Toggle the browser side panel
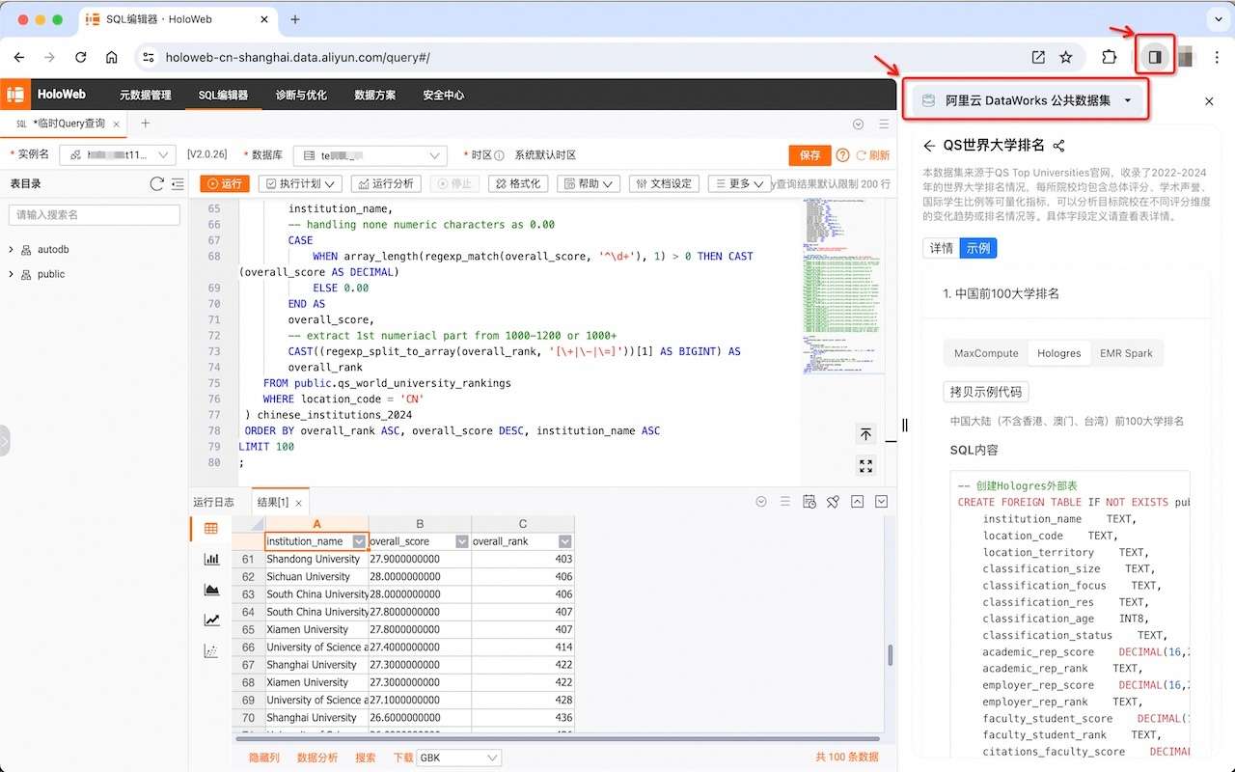This screenshot has height=772, width=1235. (x=1154, y=57)
